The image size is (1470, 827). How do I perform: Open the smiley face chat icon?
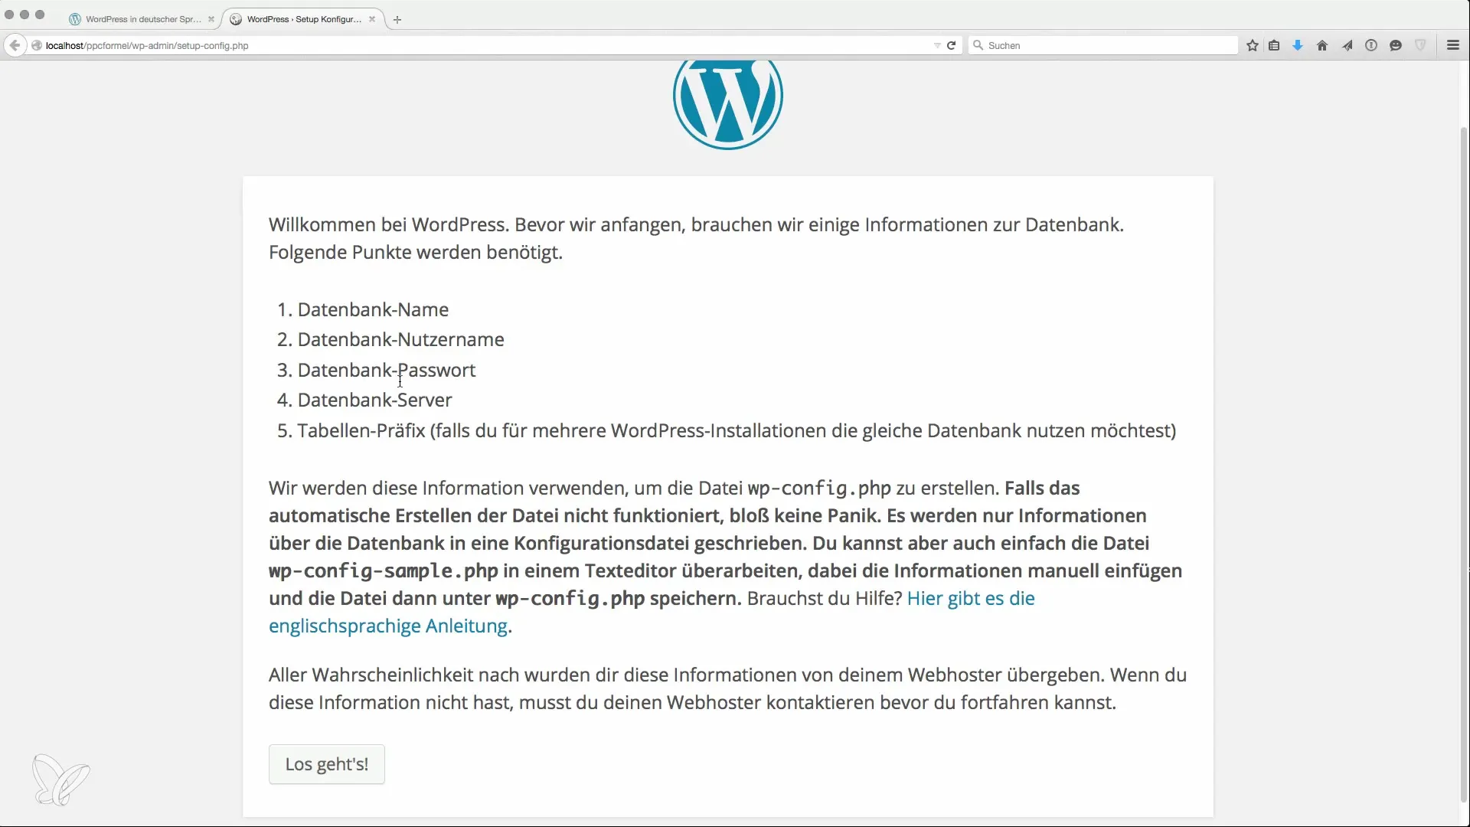coord(1396,45)
